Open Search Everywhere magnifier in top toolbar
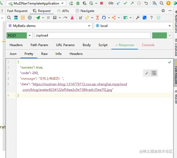This screenshot has width=177, height=158. tap(162, 3)
